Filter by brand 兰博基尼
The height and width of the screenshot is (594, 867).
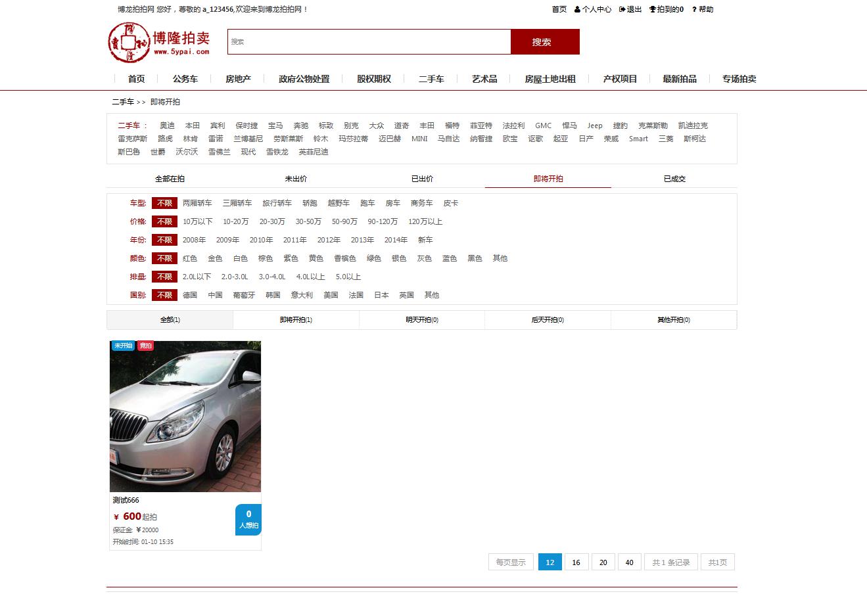pyautogui.click(x=248, y=139)
